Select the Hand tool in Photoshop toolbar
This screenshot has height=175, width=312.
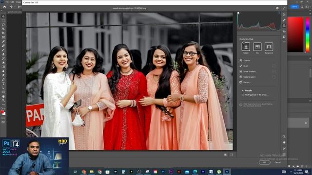3,96
